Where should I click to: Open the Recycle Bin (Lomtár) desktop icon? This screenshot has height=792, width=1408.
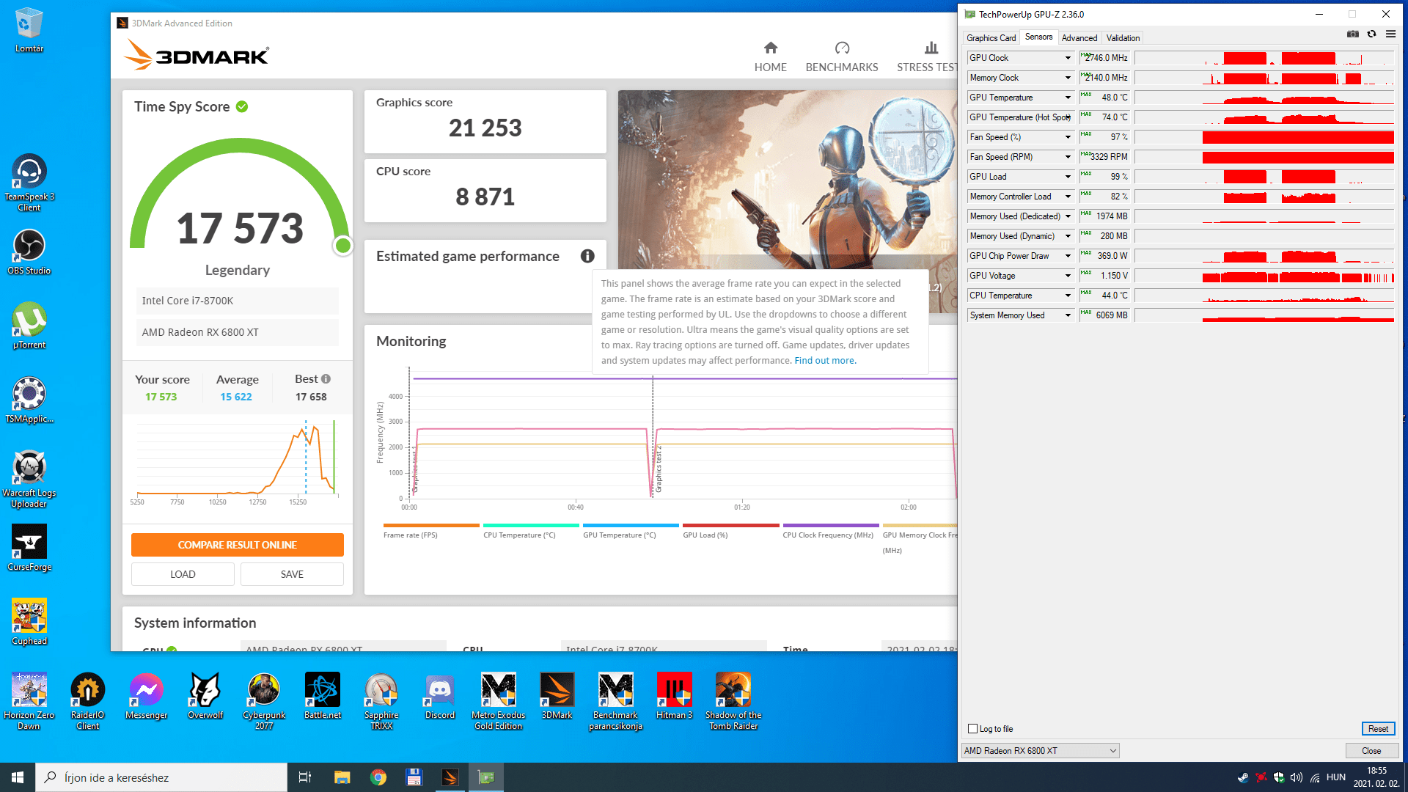pos(29,29)
